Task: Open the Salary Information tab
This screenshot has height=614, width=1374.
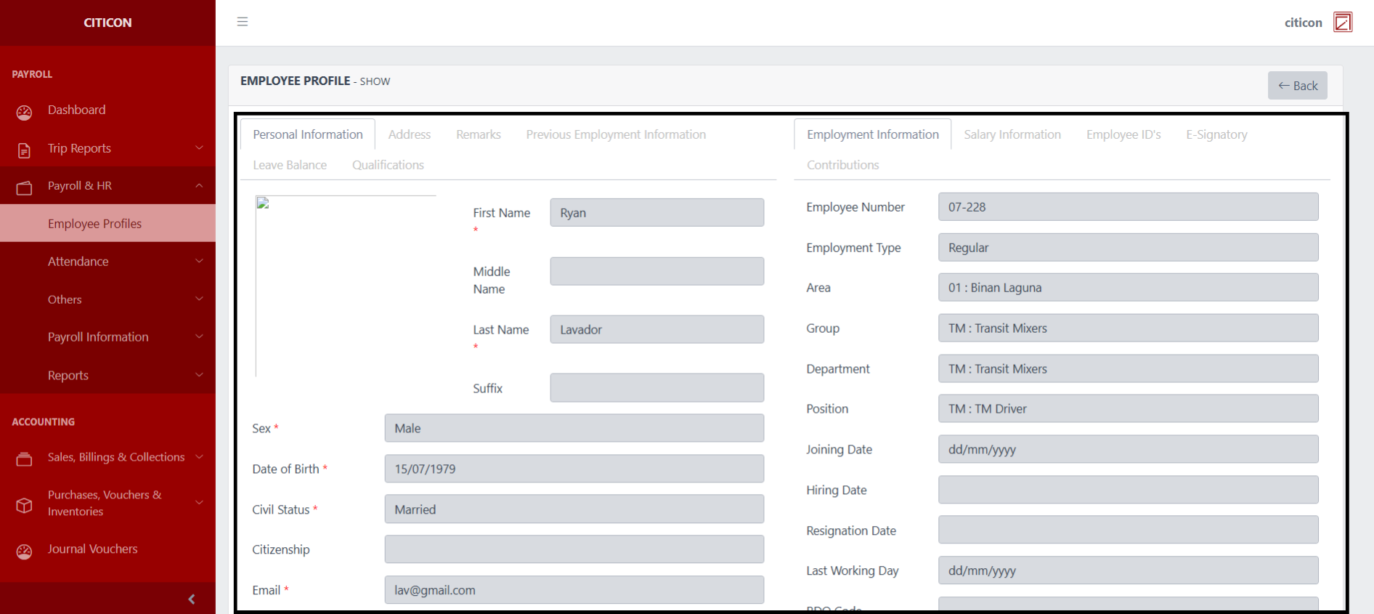Action: (1012, 134)
